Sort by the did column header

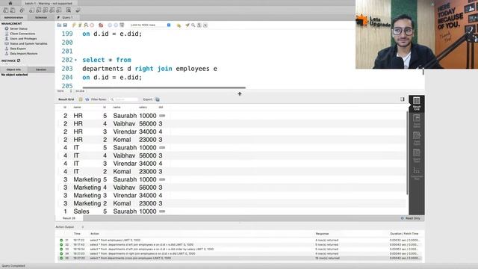click(x=161, y=108)
